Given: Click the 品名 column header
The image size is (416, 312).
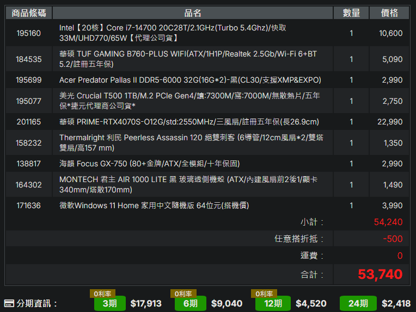Looking at the screenshot, I should 193,13.
